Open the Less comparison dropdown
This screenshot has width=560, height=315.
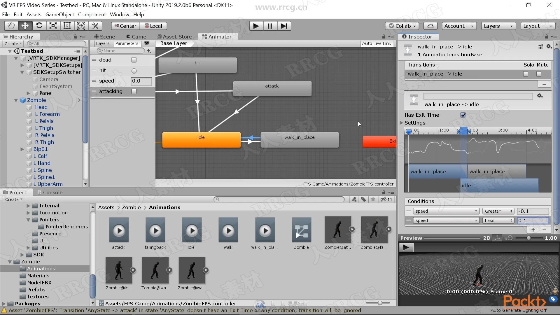point(498,220)
